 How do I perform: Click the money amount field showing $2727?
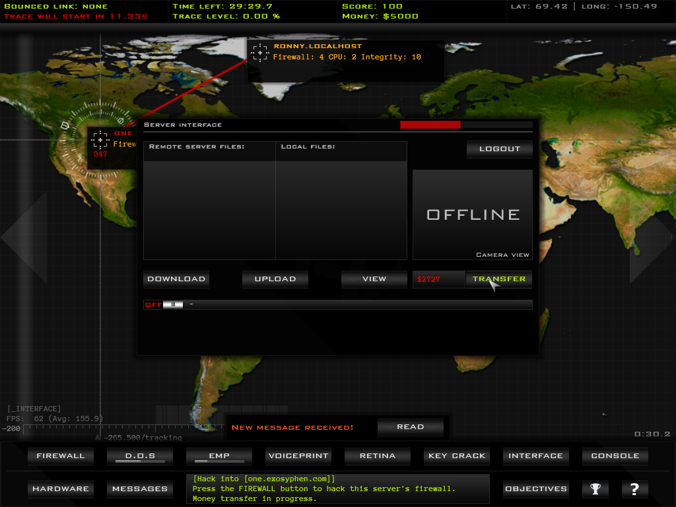(438, 279)
